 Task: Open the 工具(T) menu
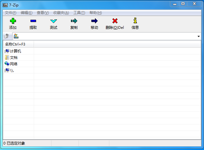click(x=79, y=13)
